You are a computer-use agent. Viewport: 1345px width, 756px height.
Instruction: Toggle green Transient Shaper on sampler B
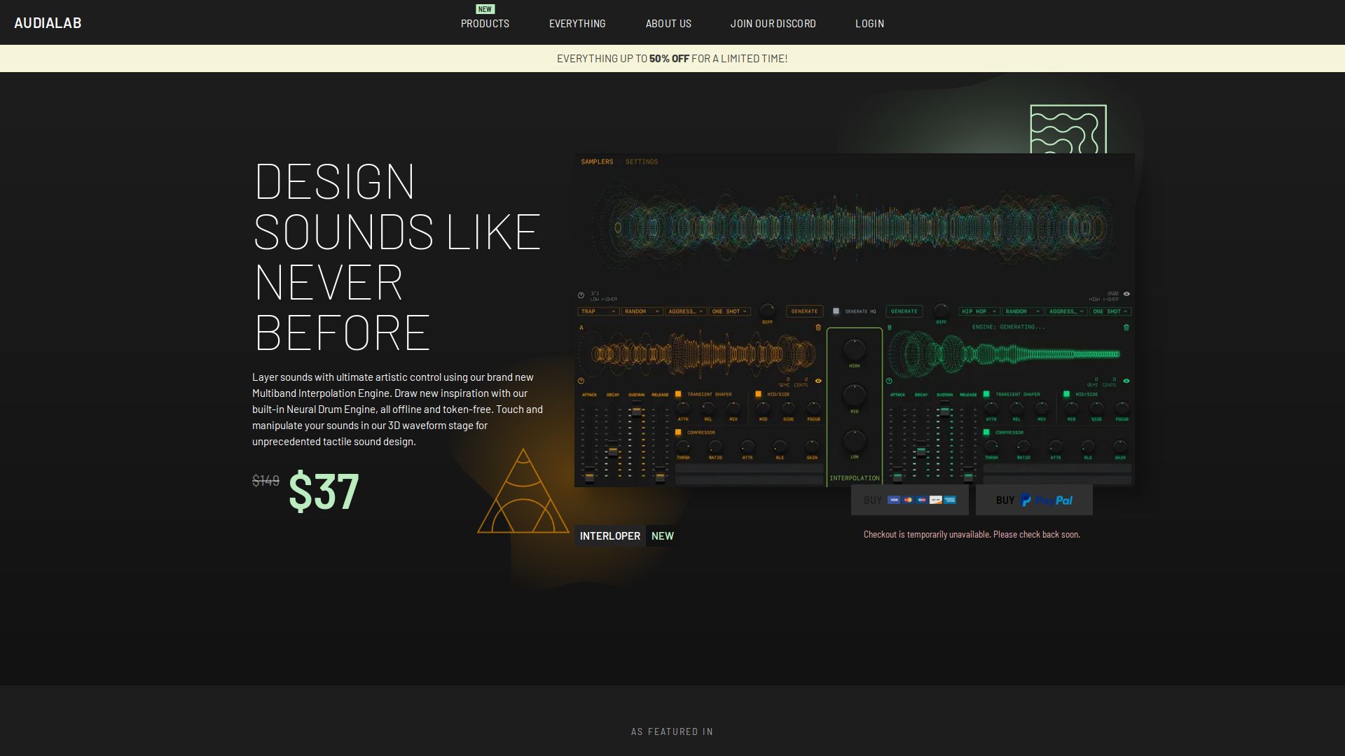click(986, 394)
